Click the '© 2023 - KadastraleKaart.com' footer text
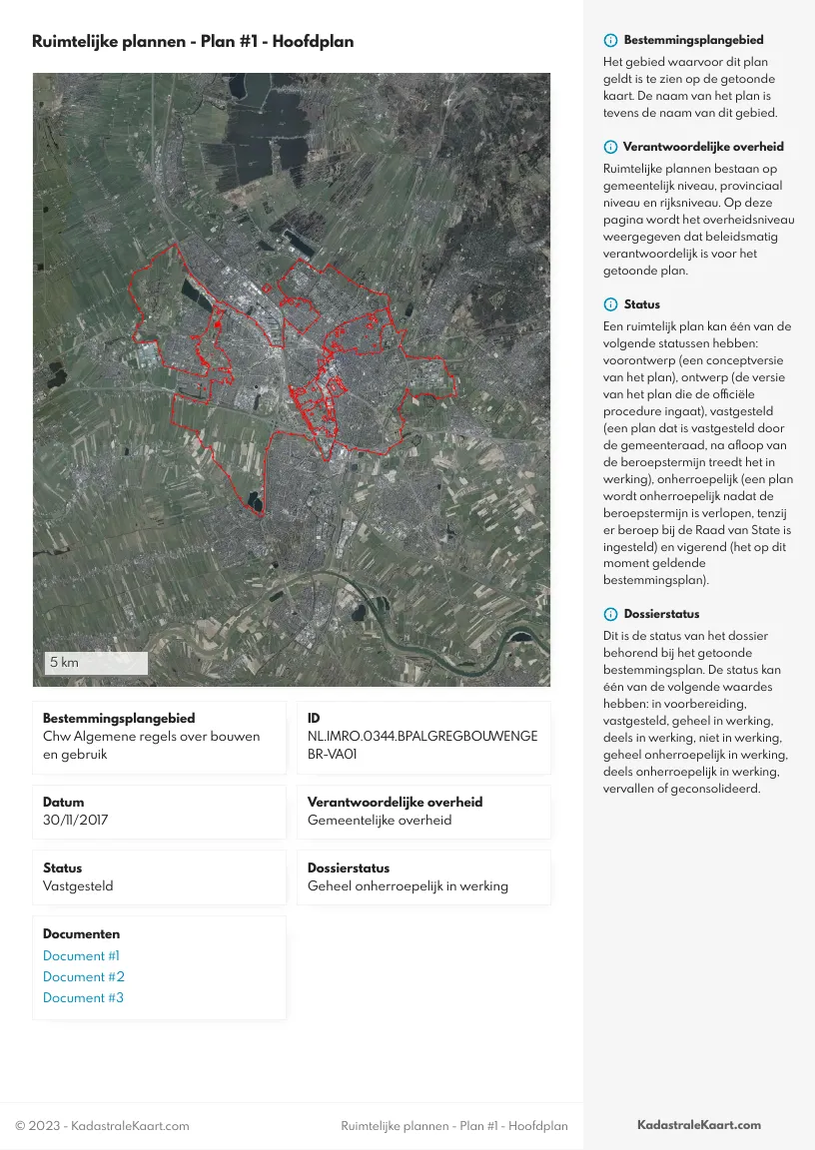815x1150 pixels. pyautogui.click(x=102, y=1125)
